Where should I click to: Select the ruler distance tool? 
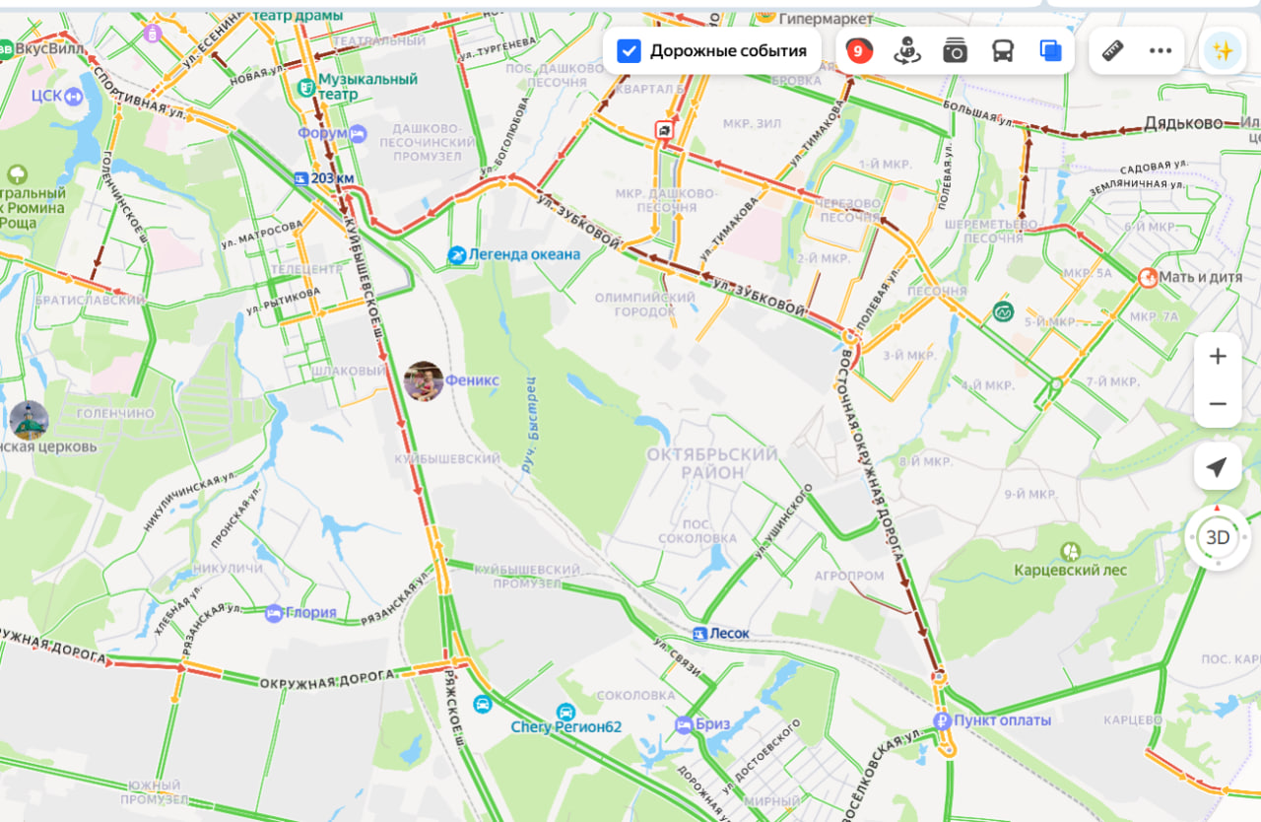(1113, 51)
